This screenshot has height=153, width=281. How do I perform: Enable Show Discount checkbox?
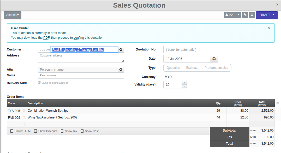coord(35,131)
